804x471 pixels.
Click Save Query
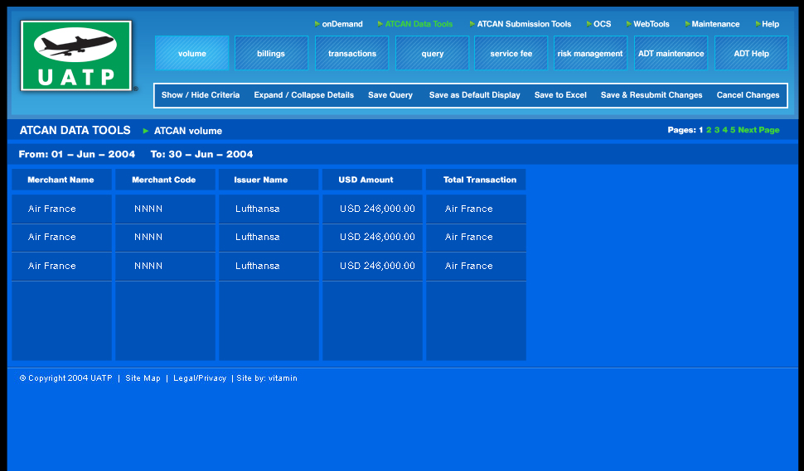(x=390, y=95)
